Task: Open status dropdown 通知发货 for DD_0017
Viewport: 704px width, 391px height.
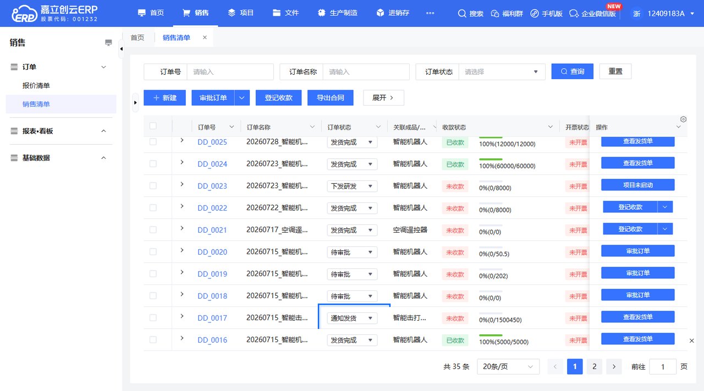Action: (x=352, y=318)
